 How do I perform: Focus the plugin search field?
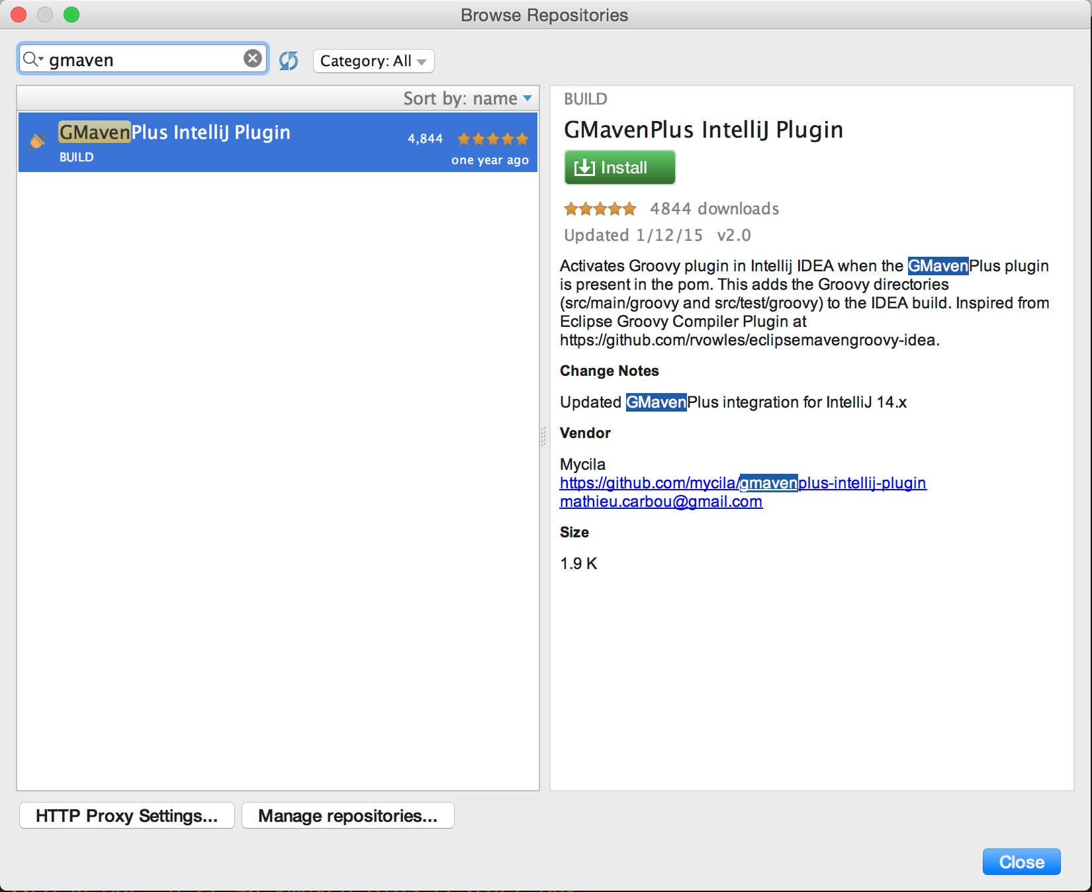pos(142,60)
